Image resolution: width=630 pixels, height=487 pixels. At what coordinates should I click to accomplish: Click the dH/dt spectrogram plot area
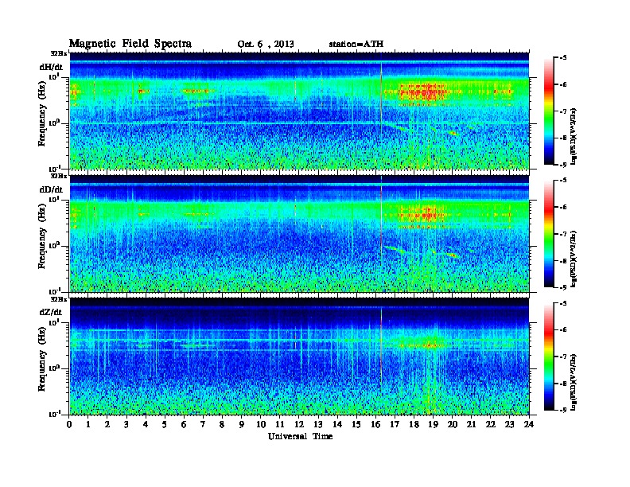point(299,111)
